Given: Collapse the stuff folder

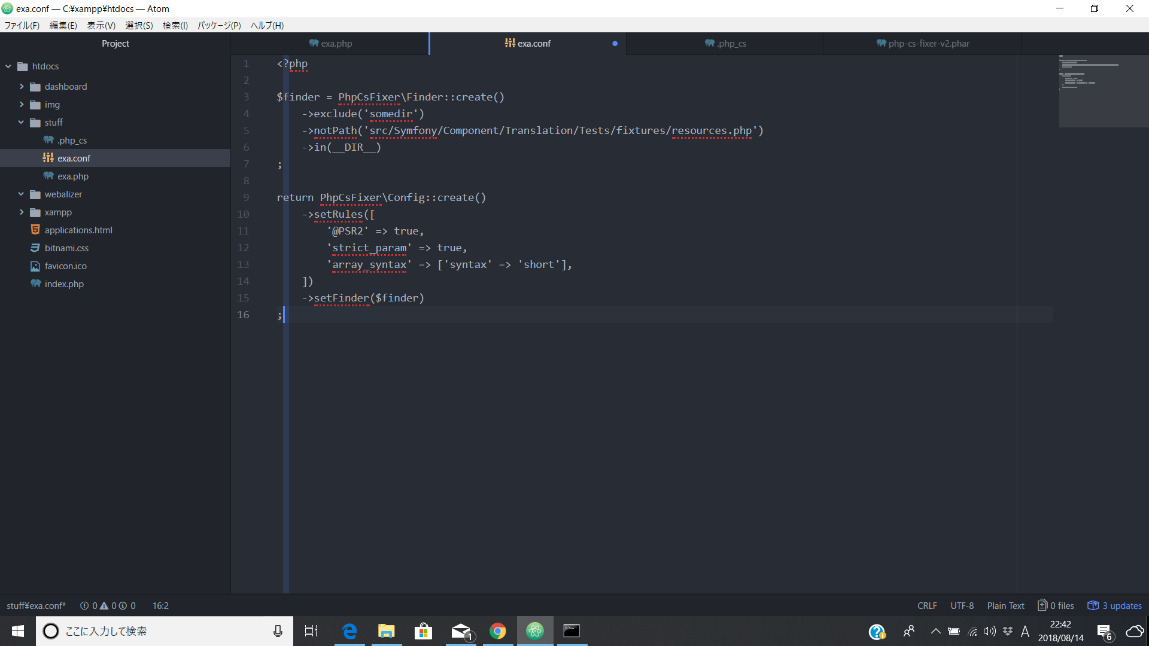Looking at the screenshot, I should pyautogui.click(x=22, y=123).
